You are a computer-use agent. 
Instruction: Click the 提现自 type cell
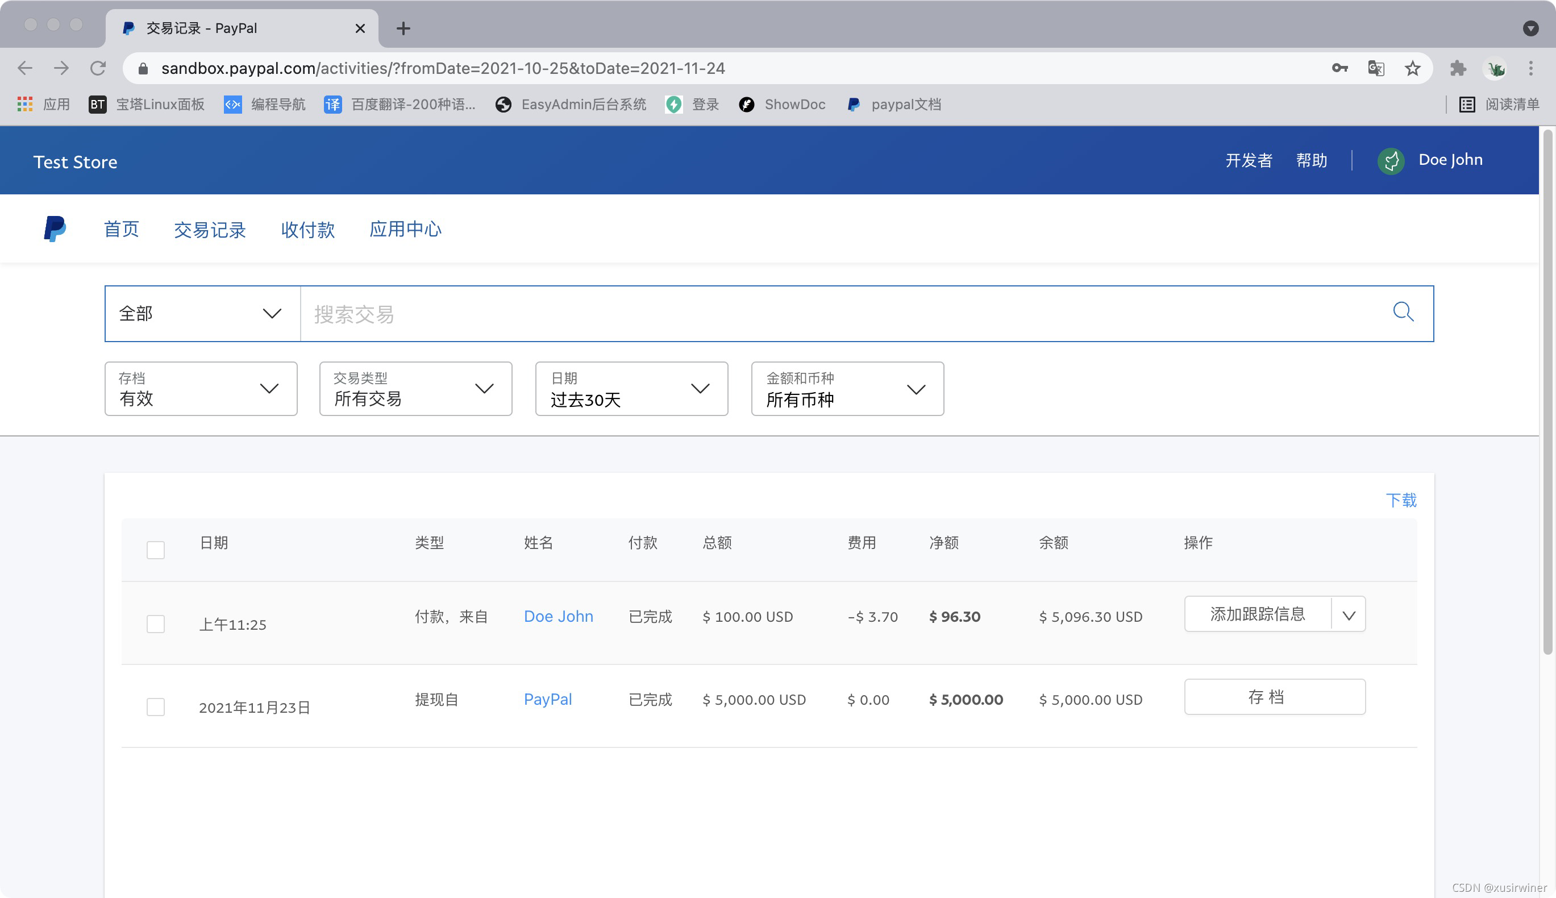click(436, 700)
